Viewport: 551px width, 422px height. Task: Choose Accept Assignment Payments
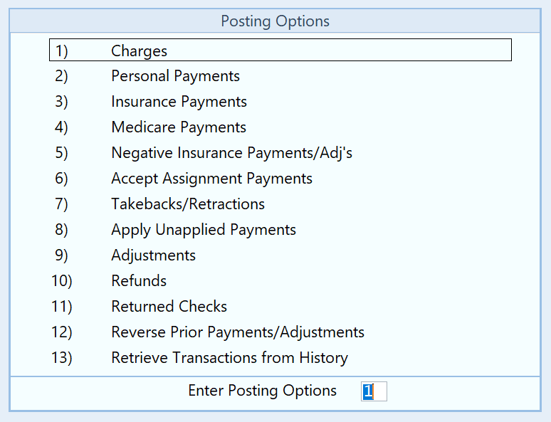211,179
